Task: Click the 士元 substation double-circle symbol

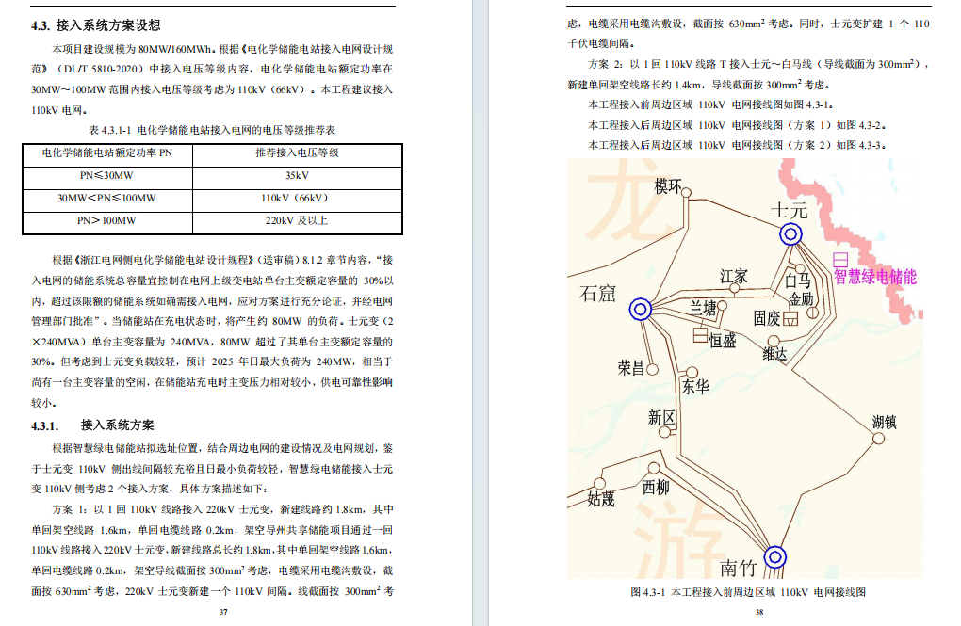Action: (x=790, y=234)
